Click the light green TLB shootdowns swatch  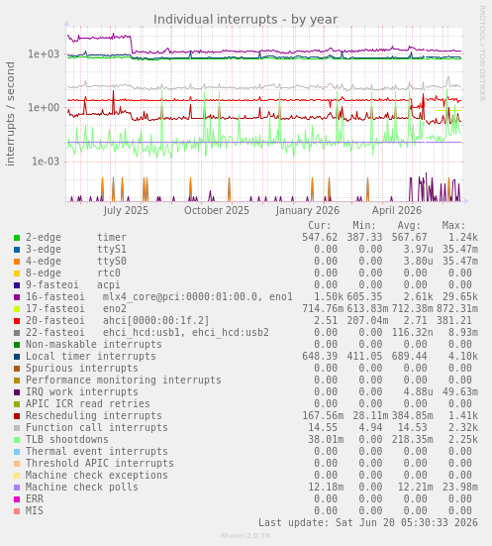point(17,440)
